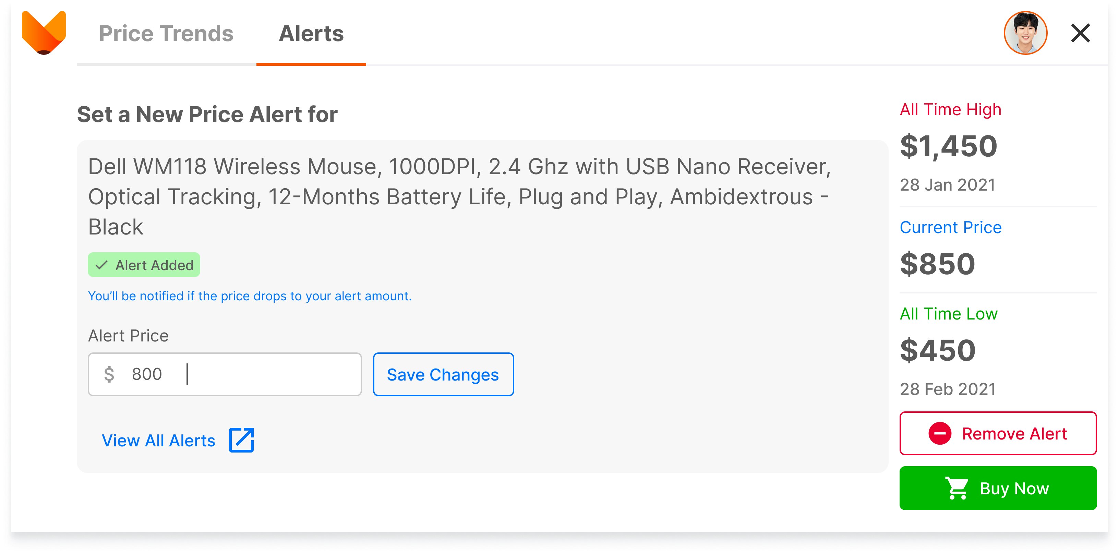Image resolution: width=1119 pixels, height=554 pixels.
Task: Click the red minus icon on Remove Alert
Action: tap(940, 433)
